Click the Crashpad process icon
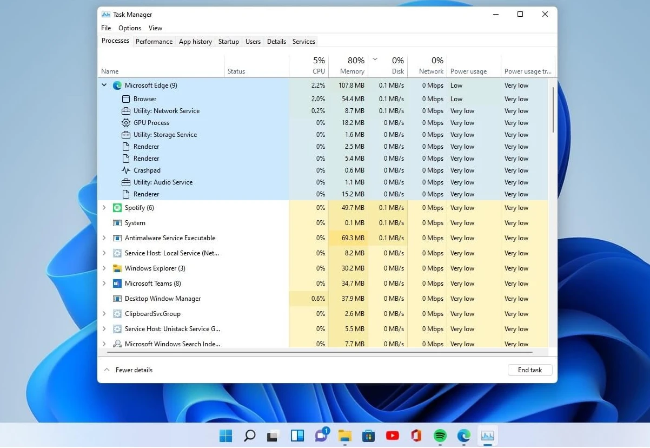650x448 pixels. click(125, 170)
